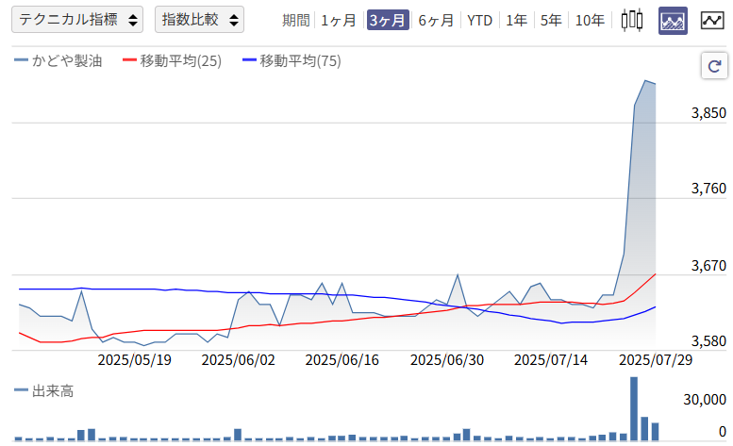Click the 2025/06/02 date label
The image size is (733, 446).
pos(238,360)
